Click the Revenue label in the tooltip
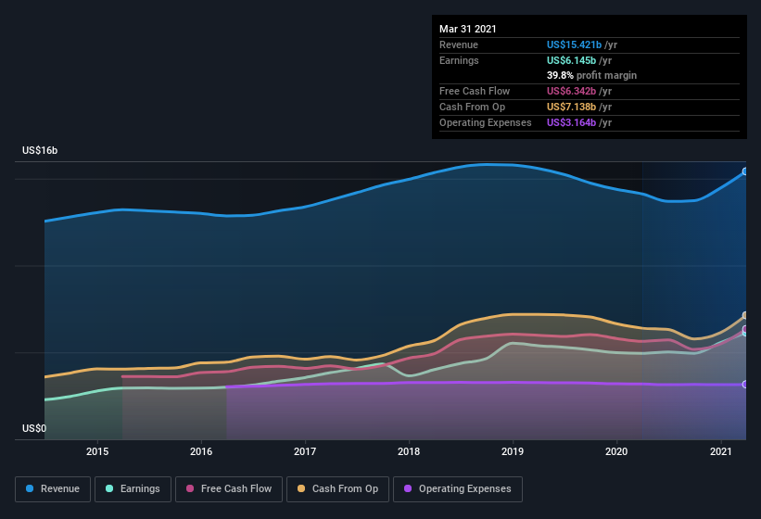The height and width of the screenshot is (519, 761). coord(459,44)
